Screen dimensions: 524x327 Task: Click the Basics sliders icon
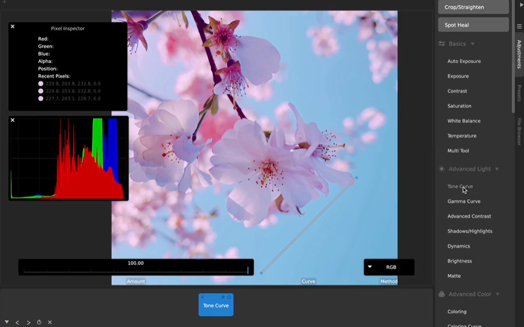point(441,44)
